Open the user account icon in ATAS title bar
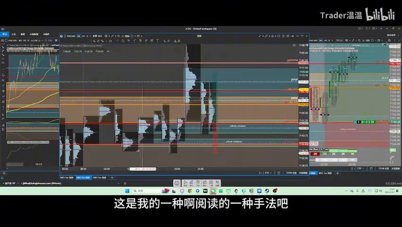402x227 pixels. pyautogui.click(x=367, y=28)
